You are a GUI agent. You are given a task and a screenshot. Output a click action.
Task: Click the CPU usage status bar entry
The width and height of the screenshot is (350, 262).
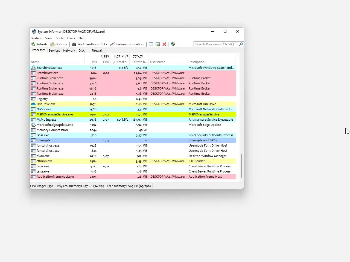point(42,186)
